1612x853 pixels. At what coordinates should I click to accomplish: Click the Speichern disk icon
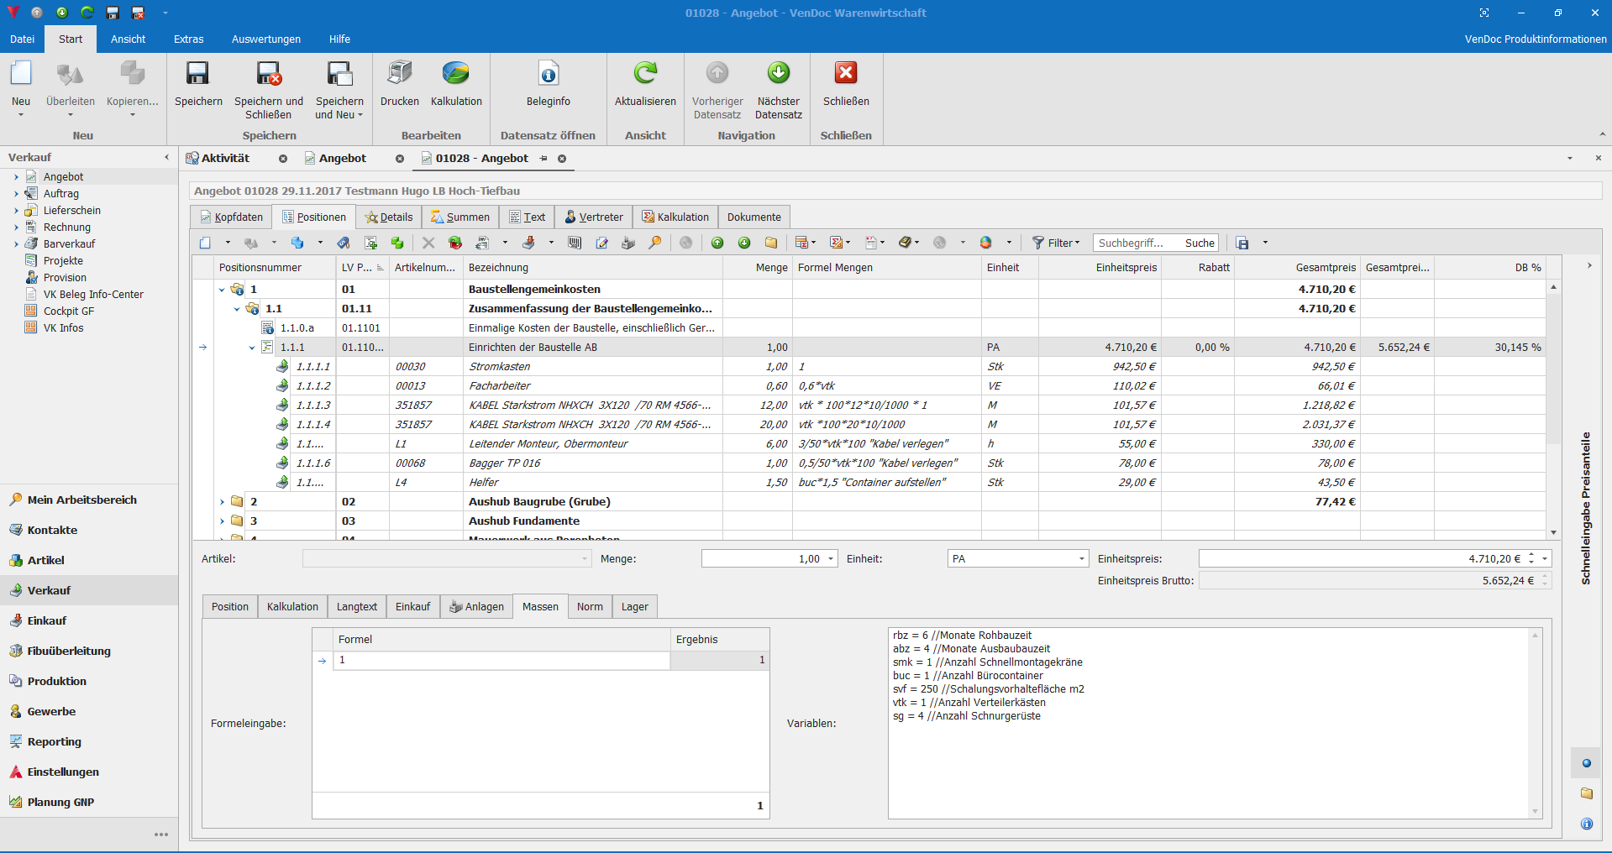[197, 75]
